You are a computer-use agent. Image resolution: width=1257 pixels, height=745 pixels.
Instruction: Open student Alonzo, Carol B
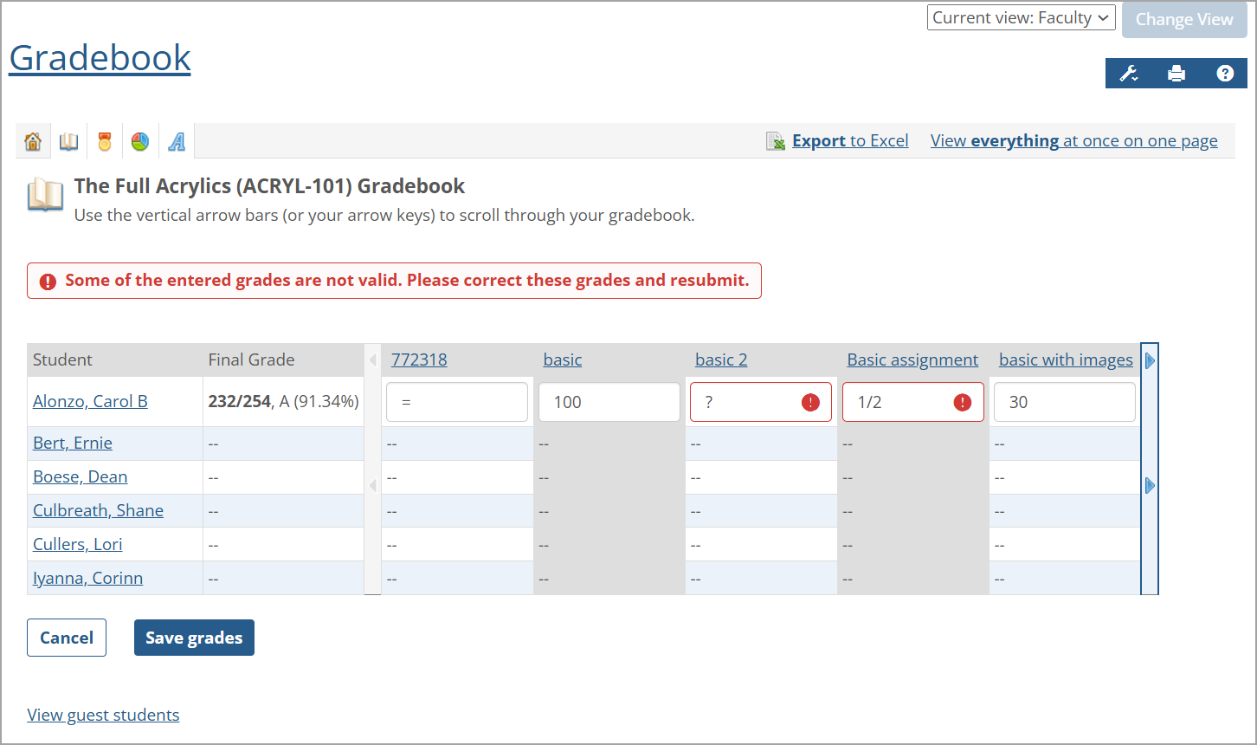[90, 401]
